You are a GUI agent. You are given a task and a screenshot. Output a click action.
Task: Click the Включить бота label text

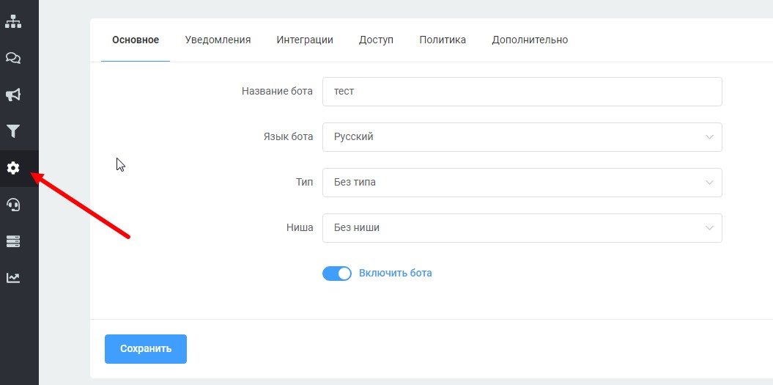pos(395,274)
